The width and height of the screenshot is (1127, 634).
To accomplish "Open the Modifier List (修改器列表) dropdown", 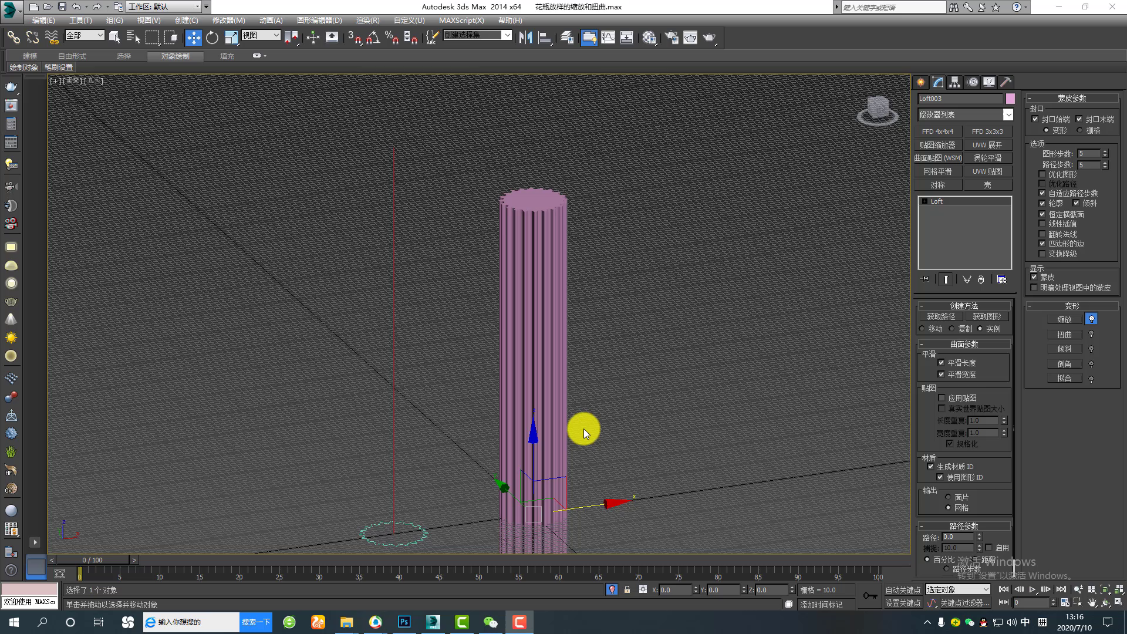I will (1008, 114).
